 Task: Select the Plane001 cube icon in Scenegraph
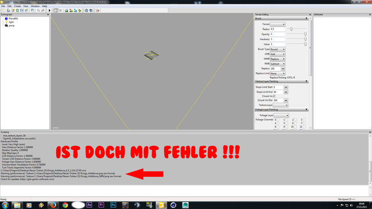click(6, 19)
